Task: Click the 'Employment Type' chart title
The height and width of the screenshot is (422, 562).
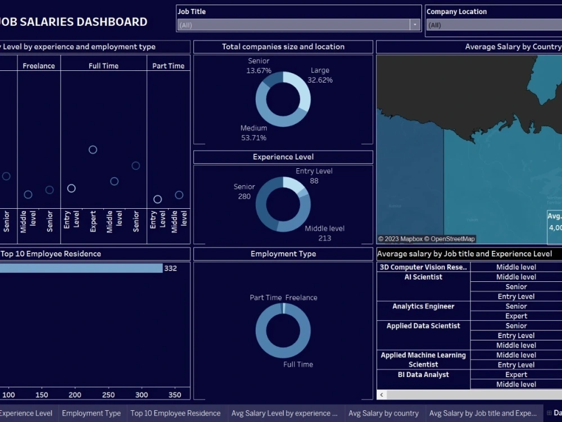Action: point(283,254)
